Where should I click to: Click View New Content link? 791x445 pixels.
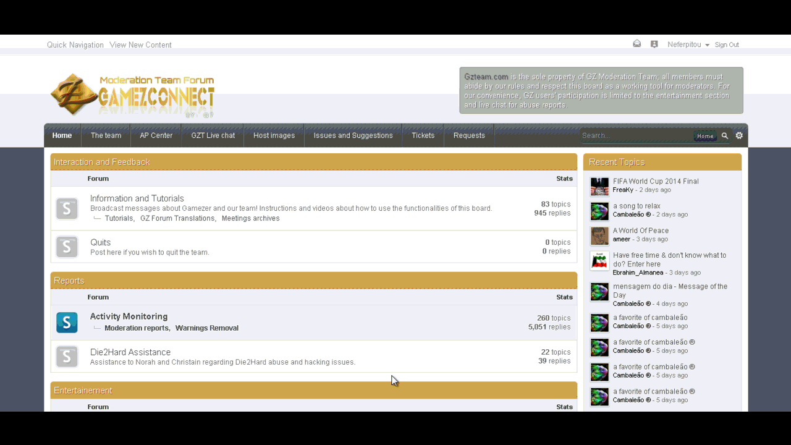point(141,45)
